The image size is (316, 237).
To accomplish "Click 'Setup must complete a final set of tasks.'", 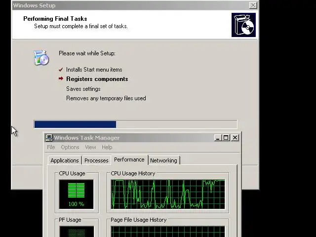I will (81, 26).
